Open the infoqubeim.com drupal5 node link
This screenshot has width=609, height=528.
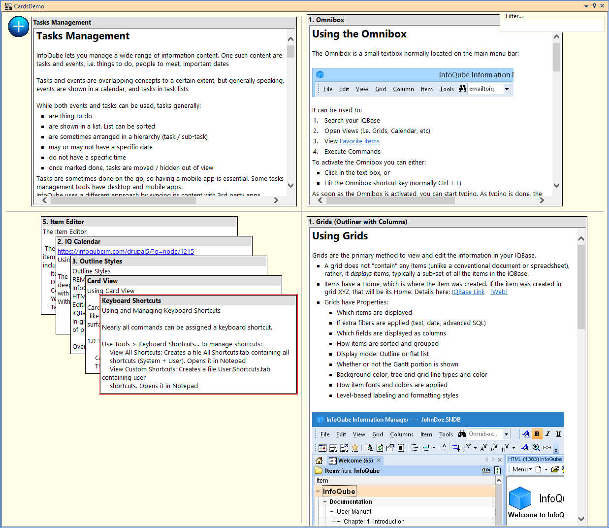coord(126,252)
